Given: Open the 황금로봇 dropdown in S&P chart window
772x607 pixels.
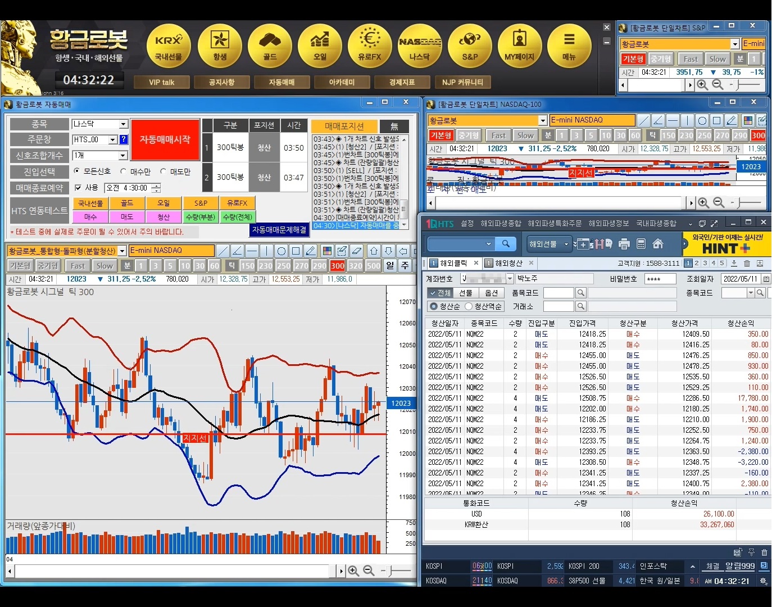Looking at the screenshot, I should 679,44.
